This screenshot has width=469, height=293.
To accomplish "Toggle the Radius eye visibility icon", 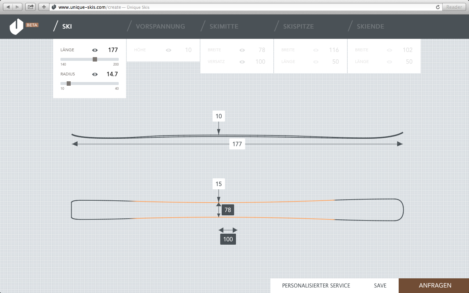I will pyautogui.click(x=95, y=74).
